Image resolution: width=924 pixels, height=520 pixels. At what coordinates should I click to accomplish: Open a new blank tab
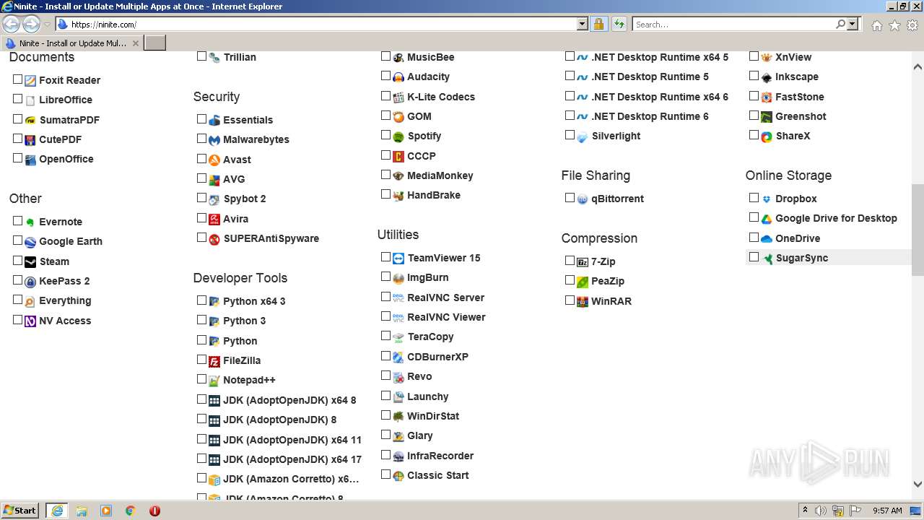(155, 43)
